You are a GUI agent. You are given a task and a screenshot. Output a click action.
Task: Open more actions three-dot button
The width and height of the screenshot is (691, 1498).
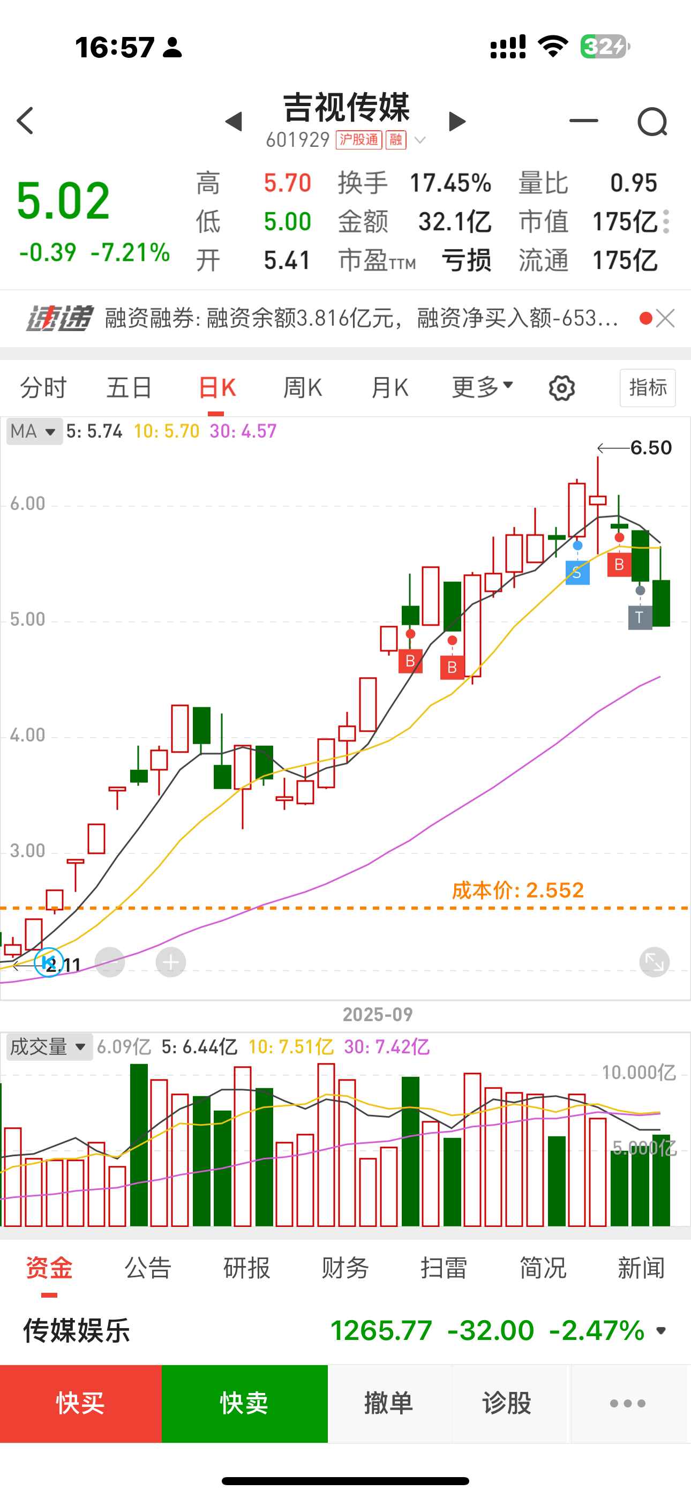pos(628,1404)
